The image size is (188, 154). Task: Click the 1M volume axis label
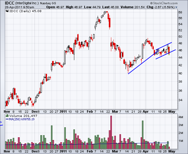coord(181,141)
